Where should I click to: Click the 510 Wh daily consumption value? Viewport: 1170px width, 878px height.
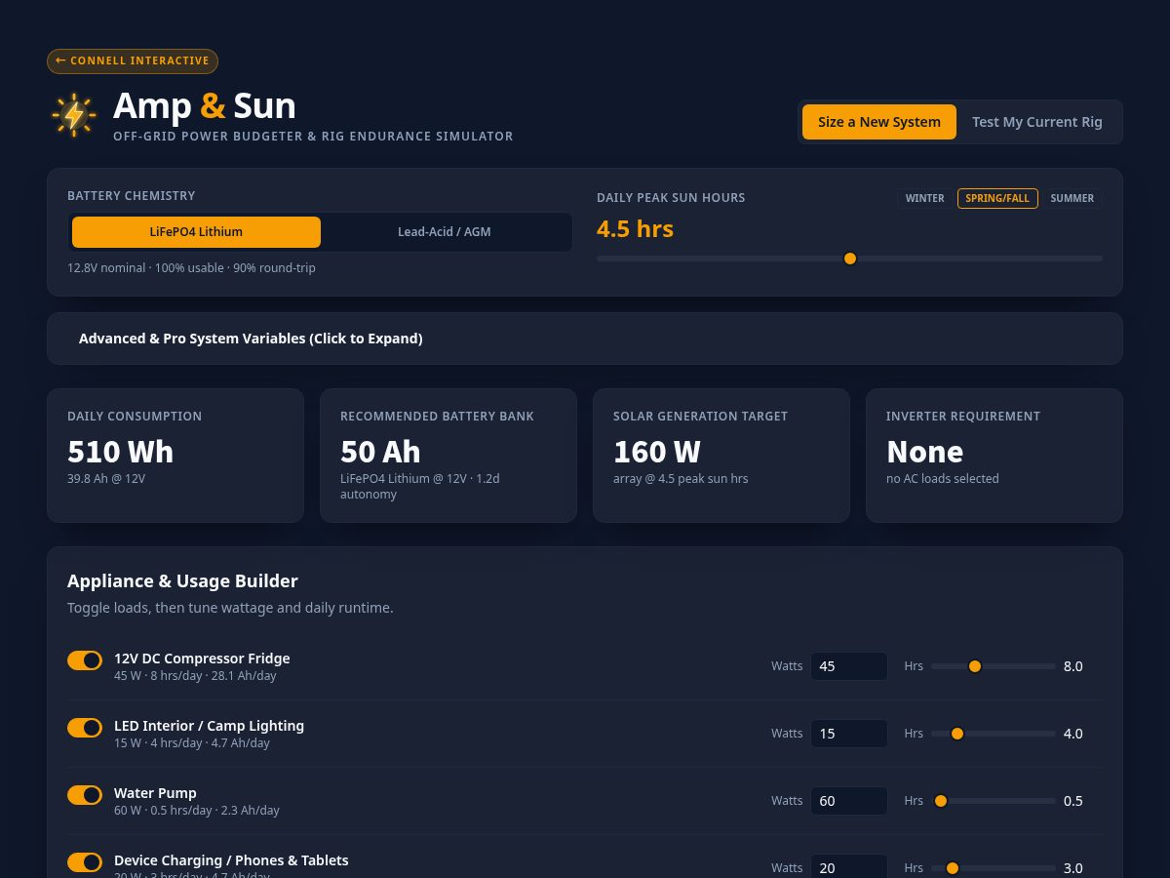[x=120, y=452]
